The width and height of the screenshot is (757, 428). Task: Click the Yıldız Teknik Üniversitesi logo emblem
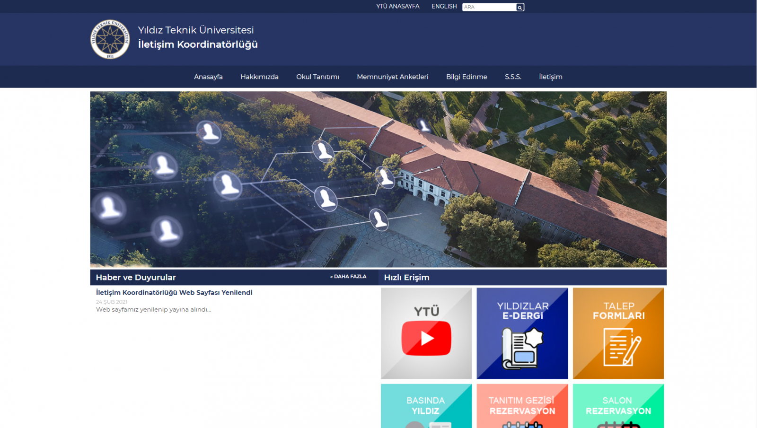point(110,39)
